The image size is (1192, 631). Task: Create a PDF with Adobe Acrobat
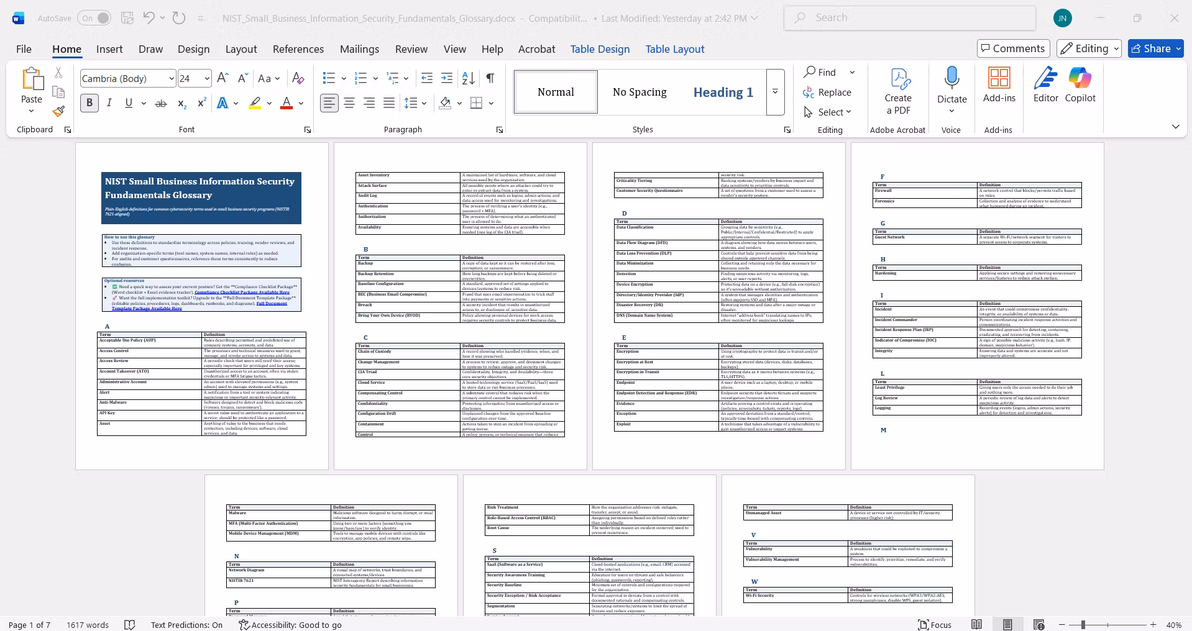[898, 91]
